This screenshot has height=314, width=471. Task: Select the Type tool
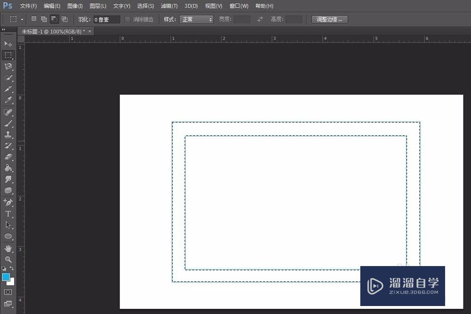coord(8,214)
